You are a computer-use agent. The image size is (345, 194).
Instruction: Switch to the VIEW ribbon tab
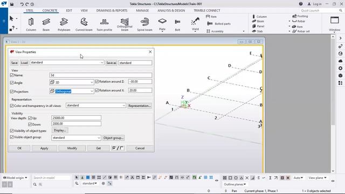pyautogui.click(x=84, y=11)
